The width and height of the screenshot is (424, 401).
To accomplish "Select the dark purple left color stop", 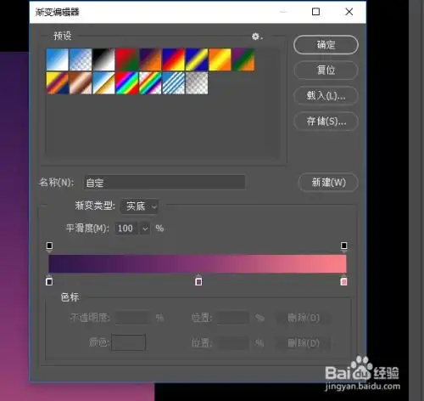I will 49,281.
